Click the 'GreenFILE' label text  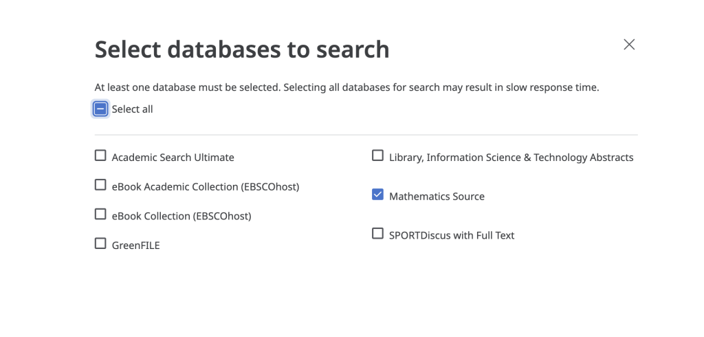[135, 245]
